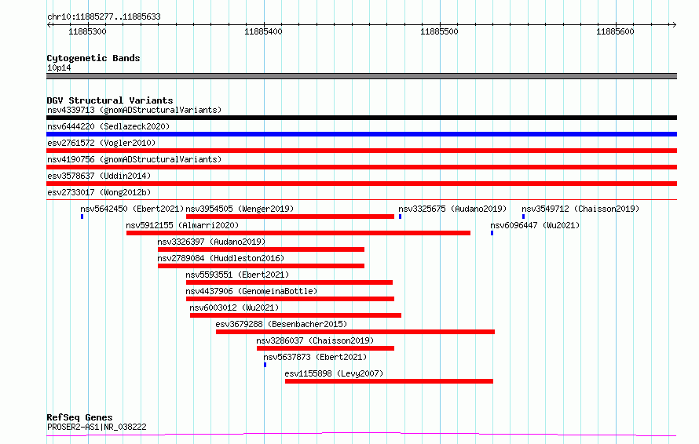Click the nsv3326397 Audano2019 red bar
The height and width of the screenshot is (444, 699).
[261, 249]
